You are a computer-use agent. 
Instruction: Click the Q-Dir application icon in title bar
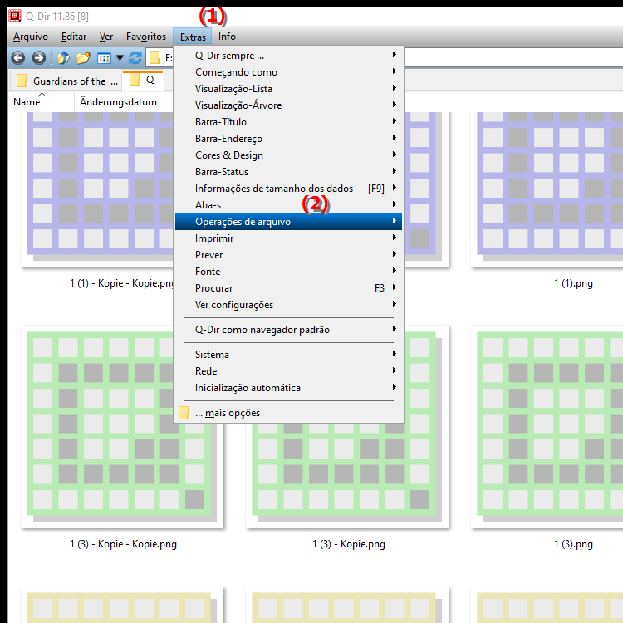tap(15, 16)
